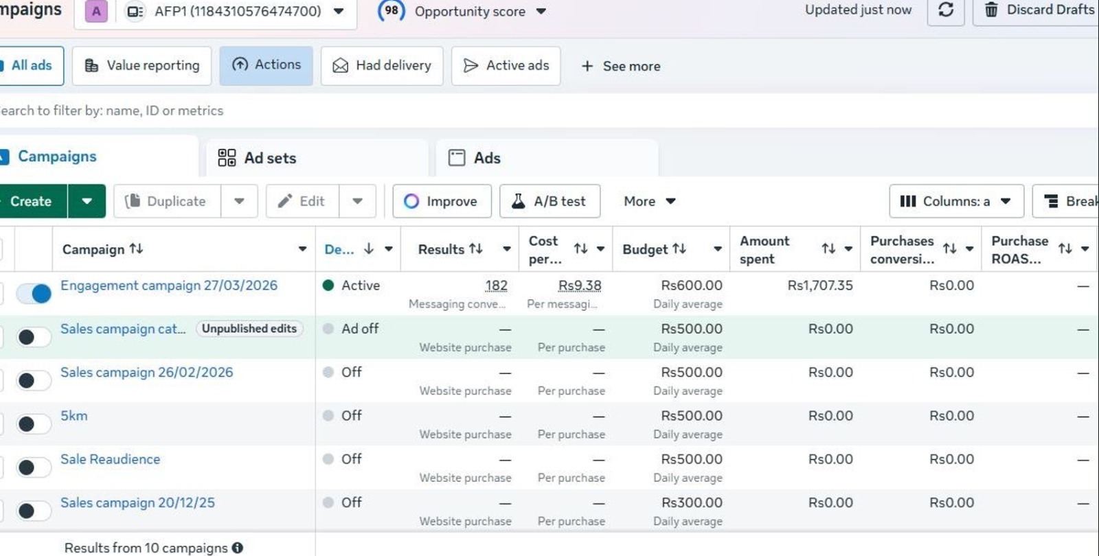Click the Ads tab window icon
This screenshot has width=1099, height=556.
(x=457, y=158)
